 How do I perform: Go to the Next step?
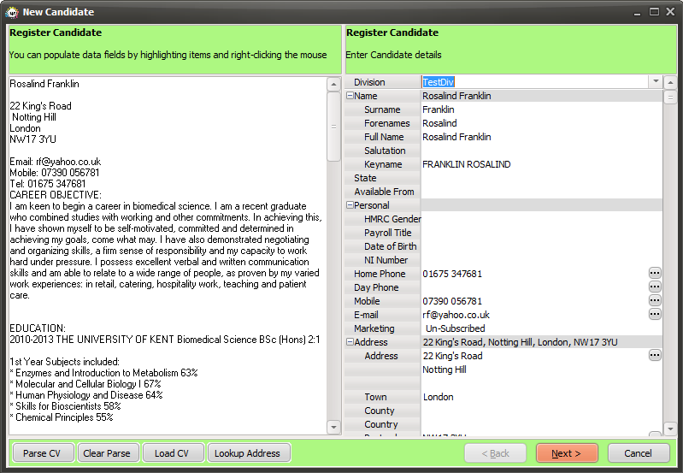pyautogui.click(x=566, y=453)
